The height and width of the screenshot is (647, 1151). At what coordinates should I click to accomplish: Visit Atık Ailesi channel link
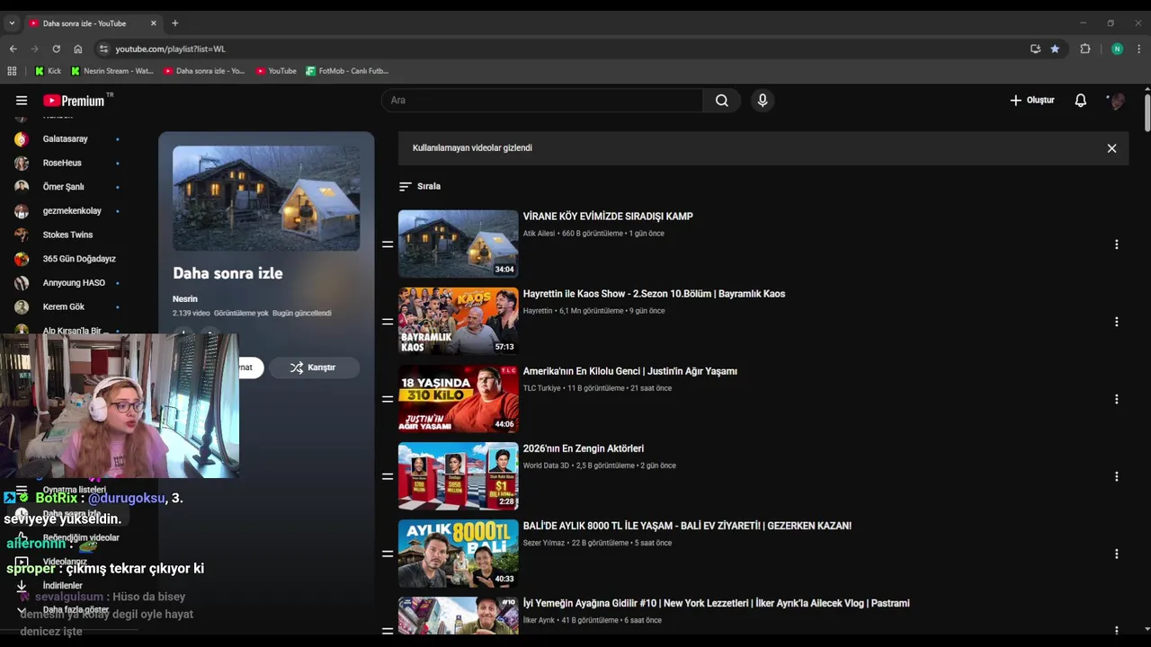tap(540, 234)
